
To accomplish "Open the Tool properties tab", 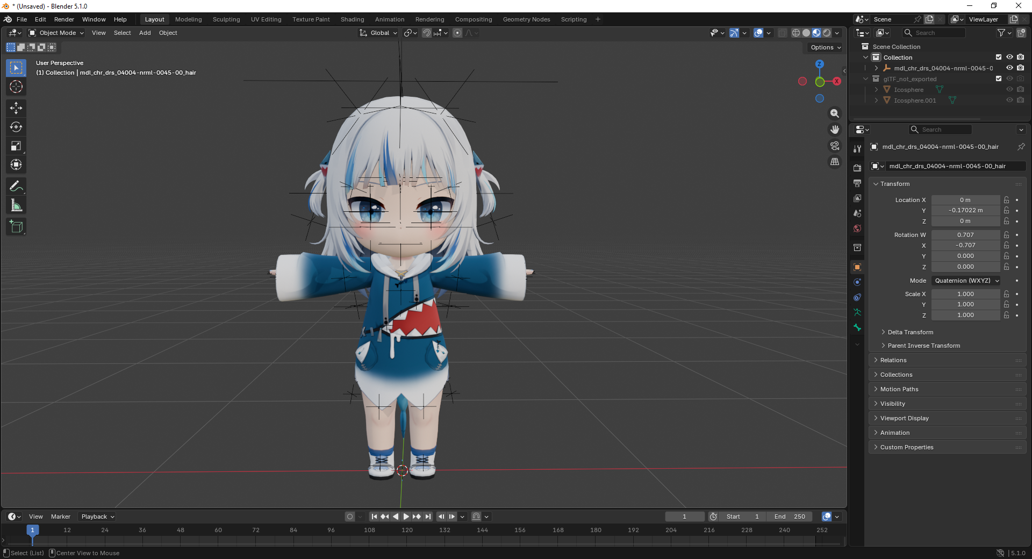I will 857,149.
